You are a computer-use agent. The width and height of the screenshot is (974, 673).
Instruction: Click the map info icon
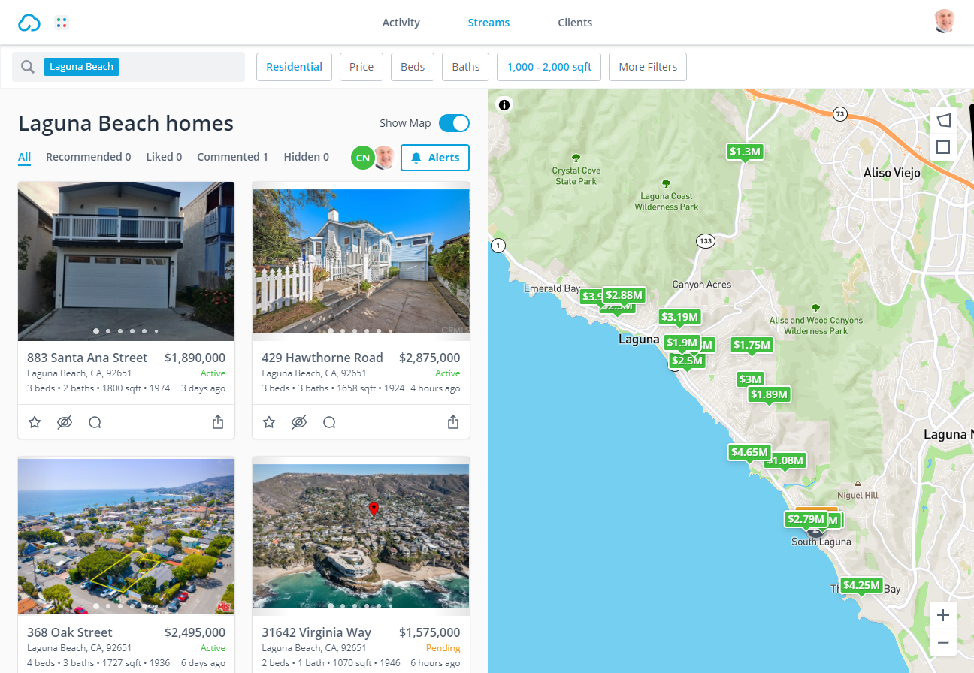pos(504,105)
